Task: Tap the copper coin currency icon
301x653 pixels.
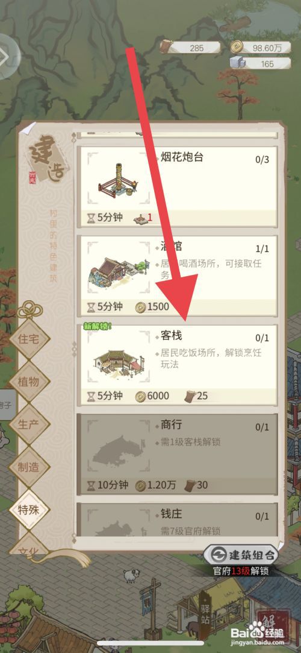Action: (x=237, y=46)
